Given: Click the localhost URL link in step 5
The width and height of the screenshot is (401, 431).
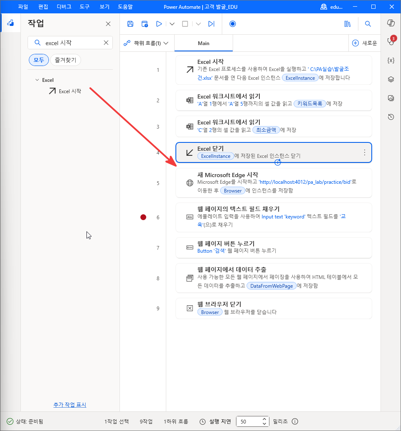Looking at the screenshot, I should [305, 182].
